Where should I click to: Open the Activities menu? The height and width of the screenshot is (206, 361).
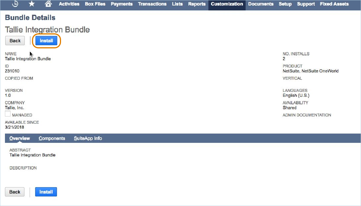[x=69, y=4]
